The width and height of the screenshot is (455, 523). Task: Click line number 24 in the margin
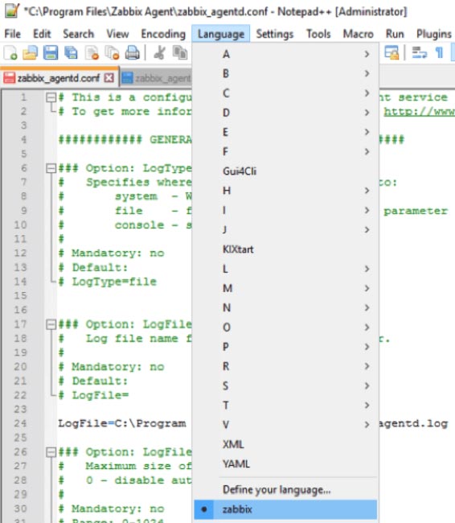point(20,423)
